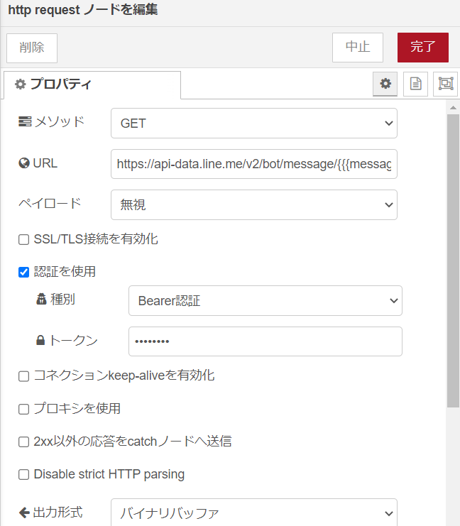Click gear icon in プロパティ tab

[20, 84]
